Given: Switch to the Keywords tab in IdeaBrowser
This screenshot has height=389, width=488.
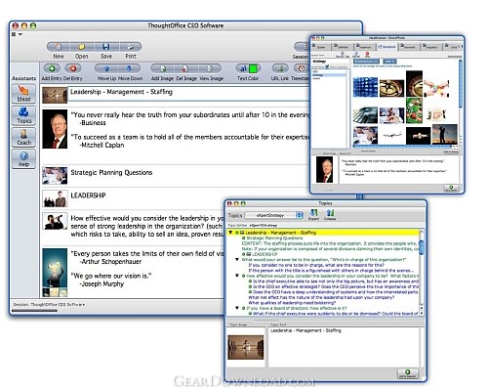Looking at the screenshot, I should [409, 47].
